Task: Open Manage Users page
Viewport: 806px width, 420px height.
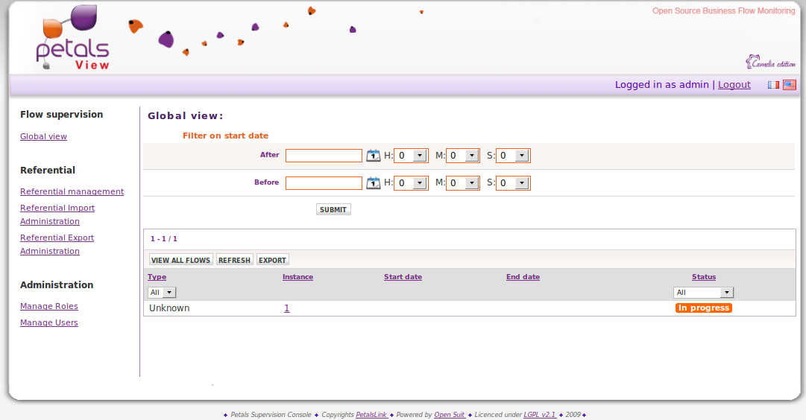Action: 49,323
